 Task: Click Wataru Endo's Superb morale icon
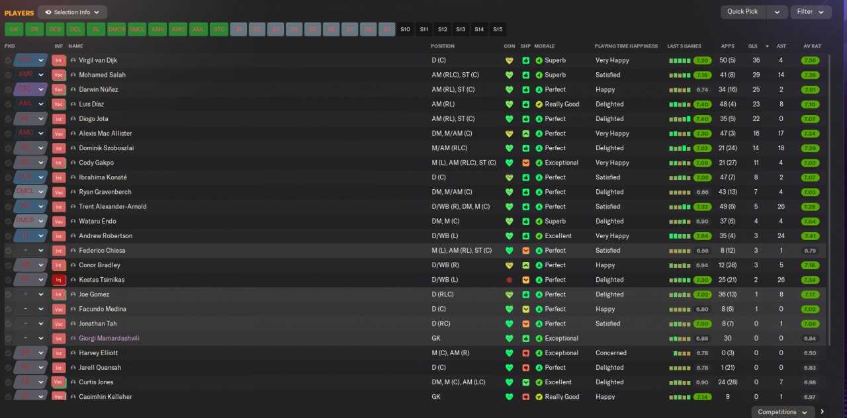[539, 222]
